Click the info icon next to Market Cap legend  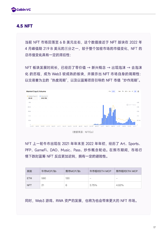coord(37,96)
